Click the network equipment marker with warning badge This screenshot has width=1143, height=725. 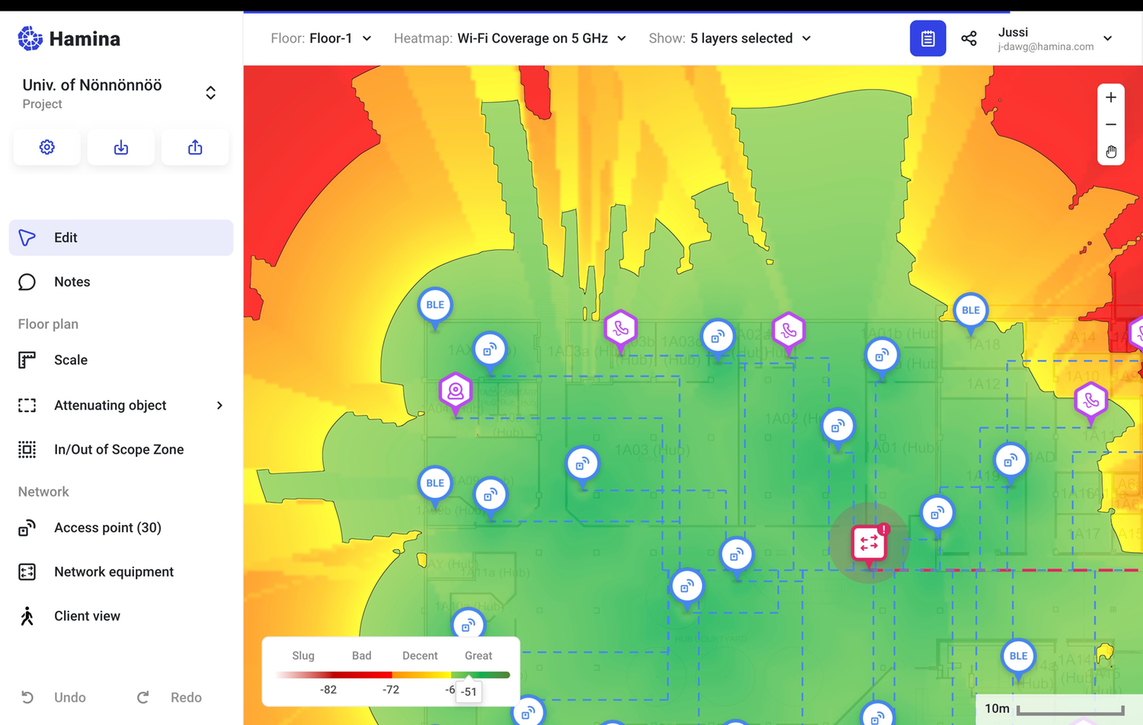[x=868, y=543]
